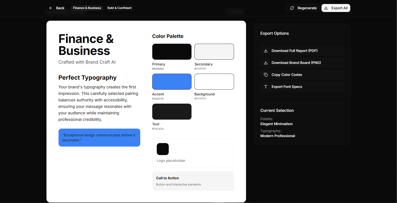Screen dimensions: 397x203
Task: Click the Finance & Business main heading
Action: point(86,45)
